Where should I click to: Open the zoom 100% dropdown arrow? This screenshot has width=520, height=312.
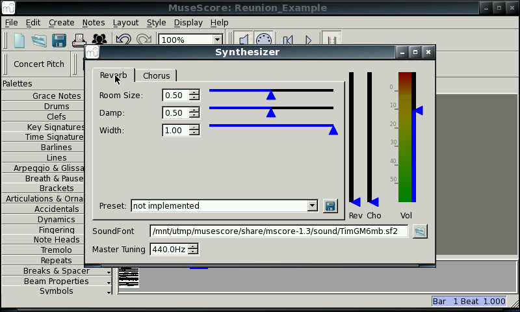click(x=217, y=40)
